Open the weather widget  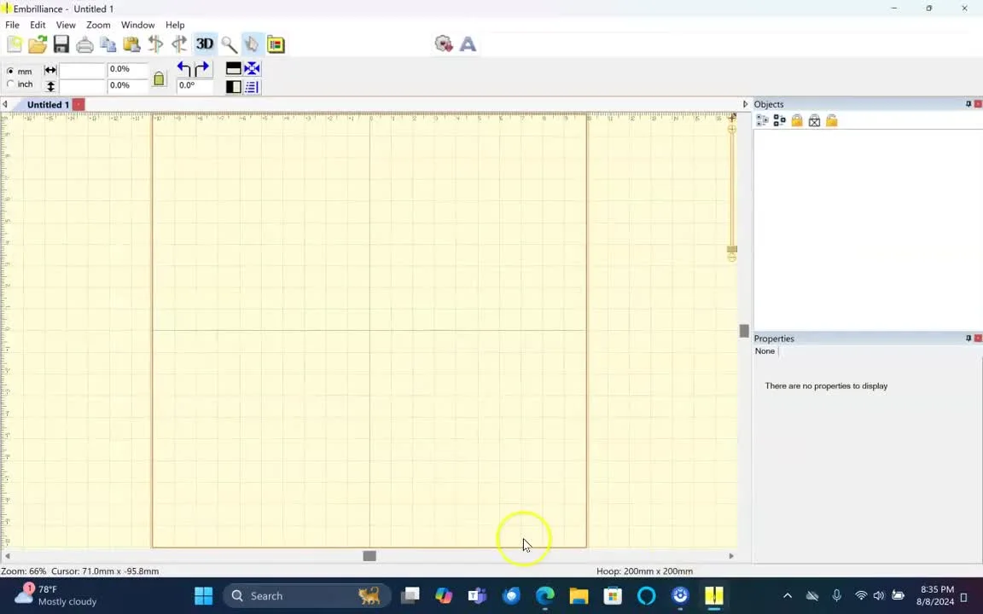pyautogui.click(x=56, y=595)
